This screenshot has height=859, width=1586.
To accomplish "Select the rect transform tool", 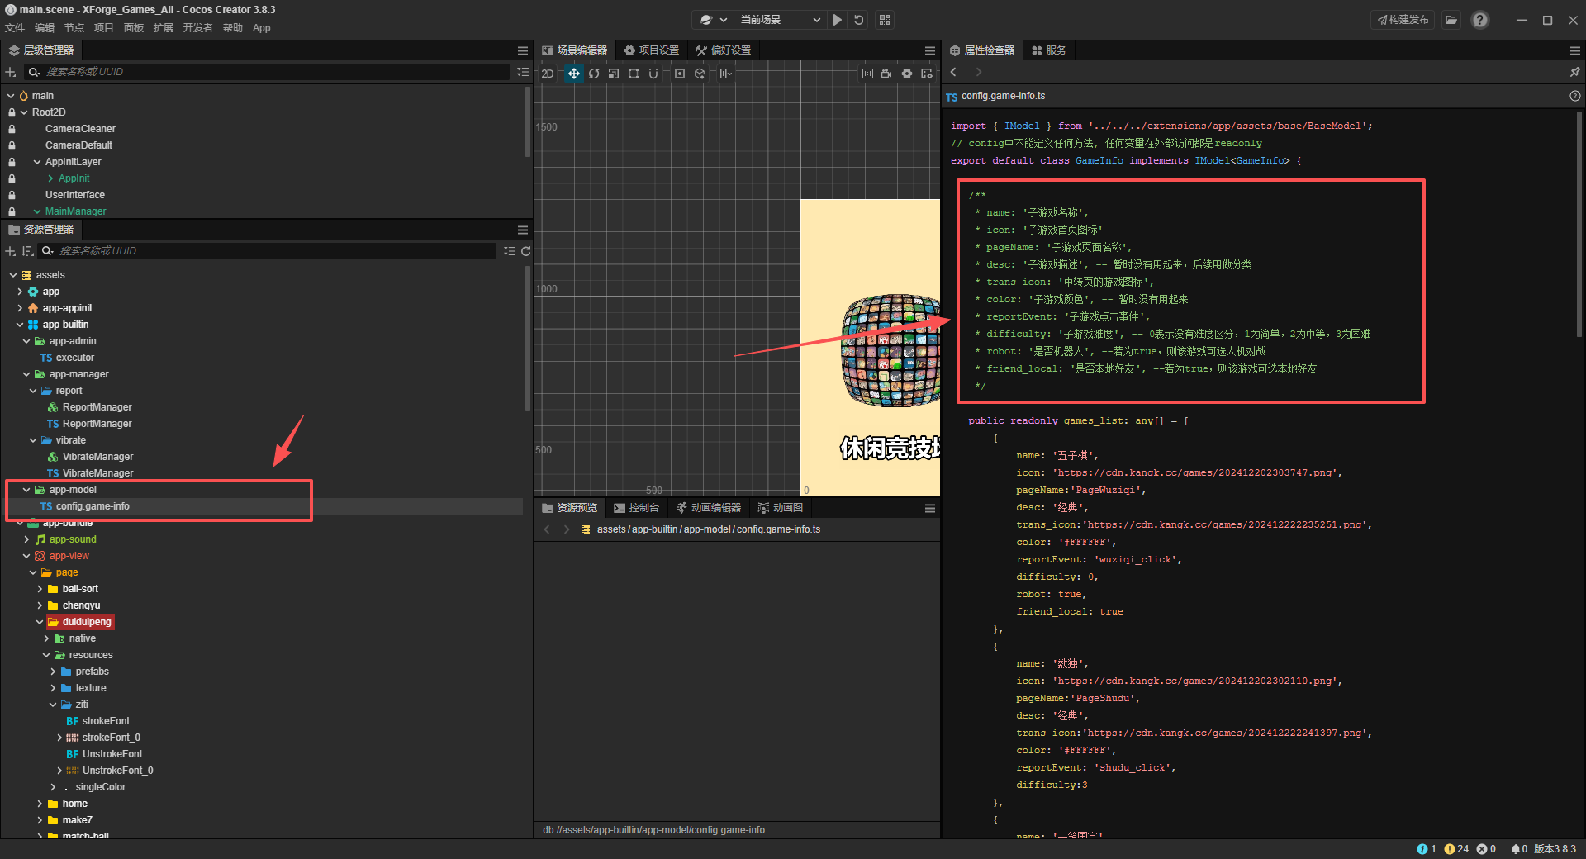I will 634,74.
